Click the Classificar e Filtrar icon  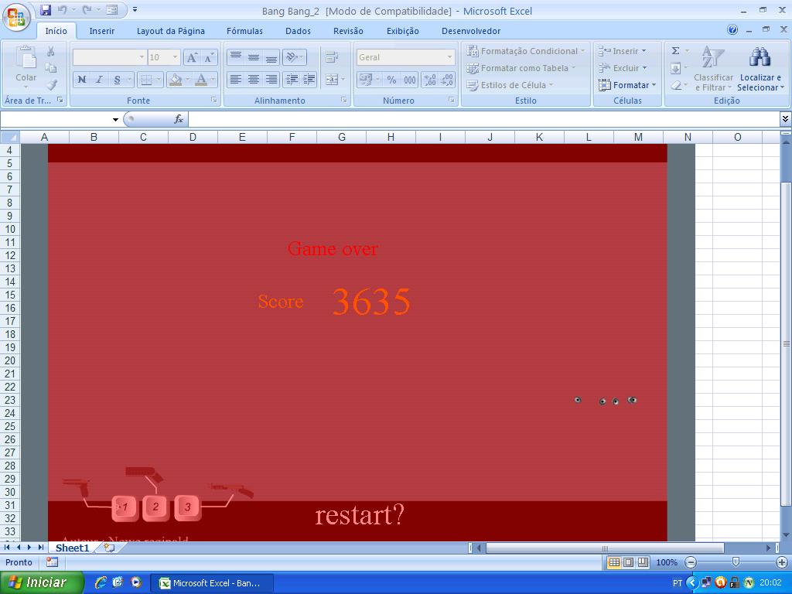[712, 59]
